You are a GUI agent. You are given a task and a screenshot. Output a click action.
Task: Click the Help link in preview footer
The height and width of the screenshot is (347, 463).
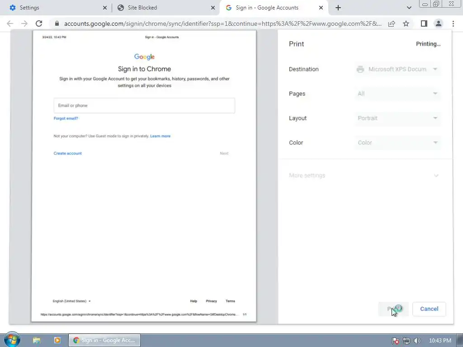pos(194,301)
